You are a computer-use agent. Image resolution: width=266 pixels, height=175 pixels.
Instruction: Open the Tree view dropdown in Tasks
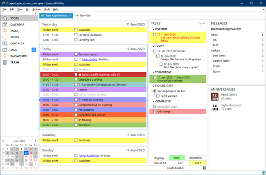click(x=201, y=23)
